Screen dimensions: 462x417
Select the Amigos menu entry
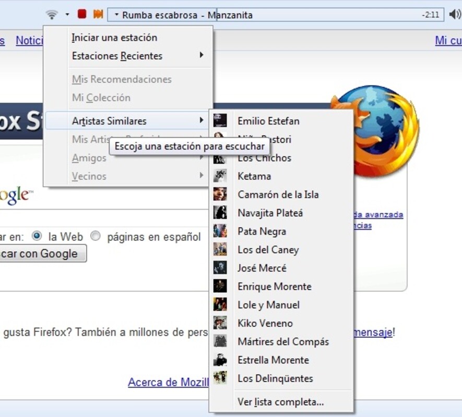coord(89,158)
